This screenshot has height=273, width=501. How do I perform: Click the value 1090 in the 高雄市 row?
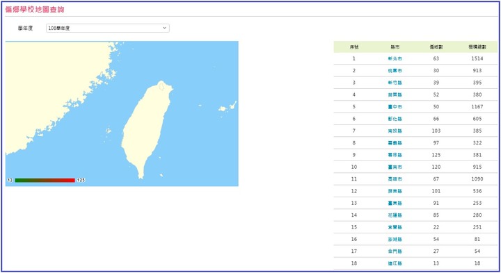click(x=477, y=179)
